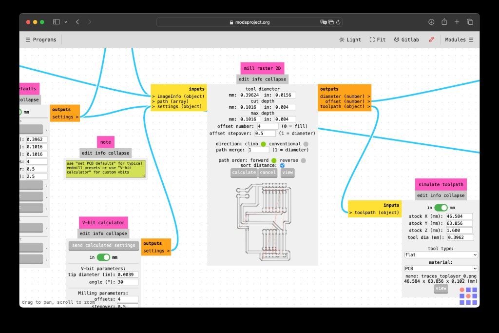Click the calculate button in mill raster 2D
Screen dimensions: 499x333
[244, 173]
